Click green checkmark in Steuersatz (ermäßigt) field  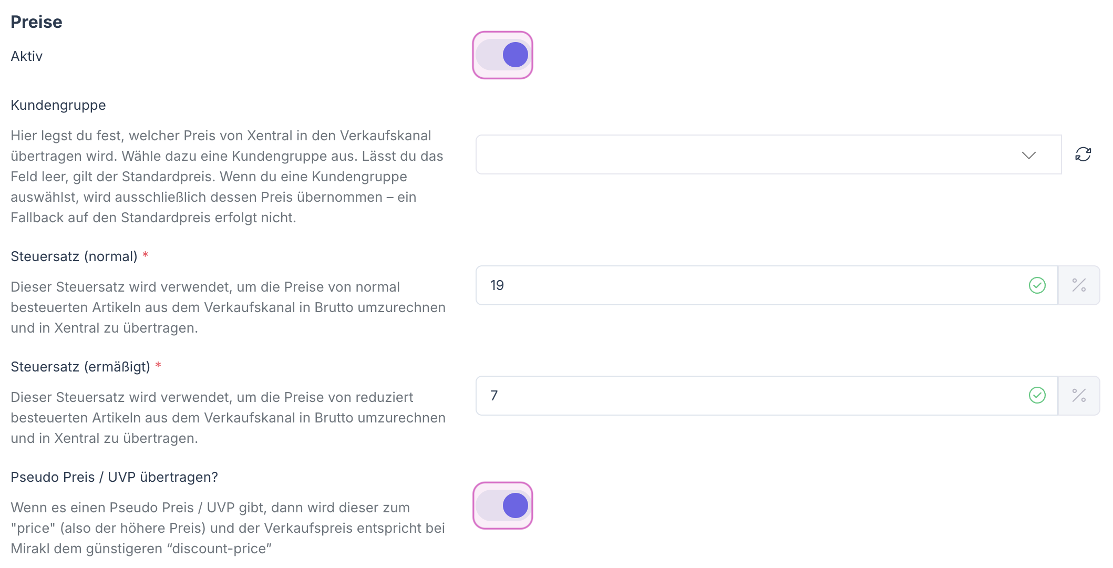click(1037, 396)
